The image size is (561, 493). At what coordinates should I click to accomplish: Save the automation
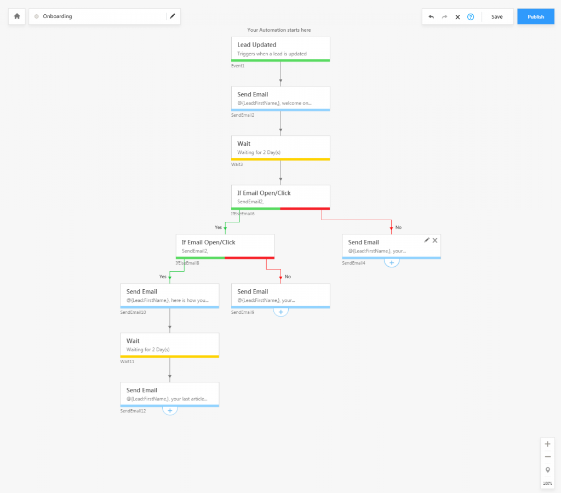tap(496, 17)
